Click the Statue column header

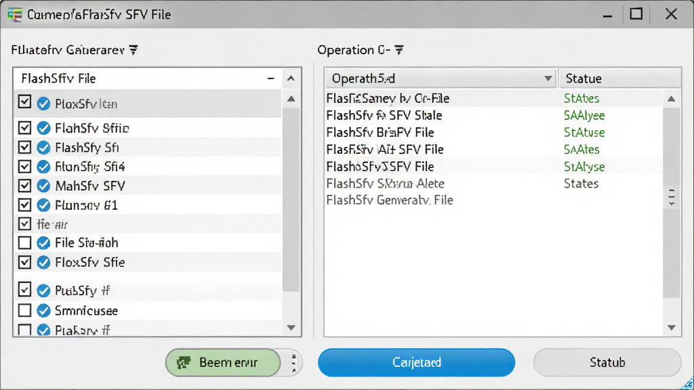pos(619,79)
